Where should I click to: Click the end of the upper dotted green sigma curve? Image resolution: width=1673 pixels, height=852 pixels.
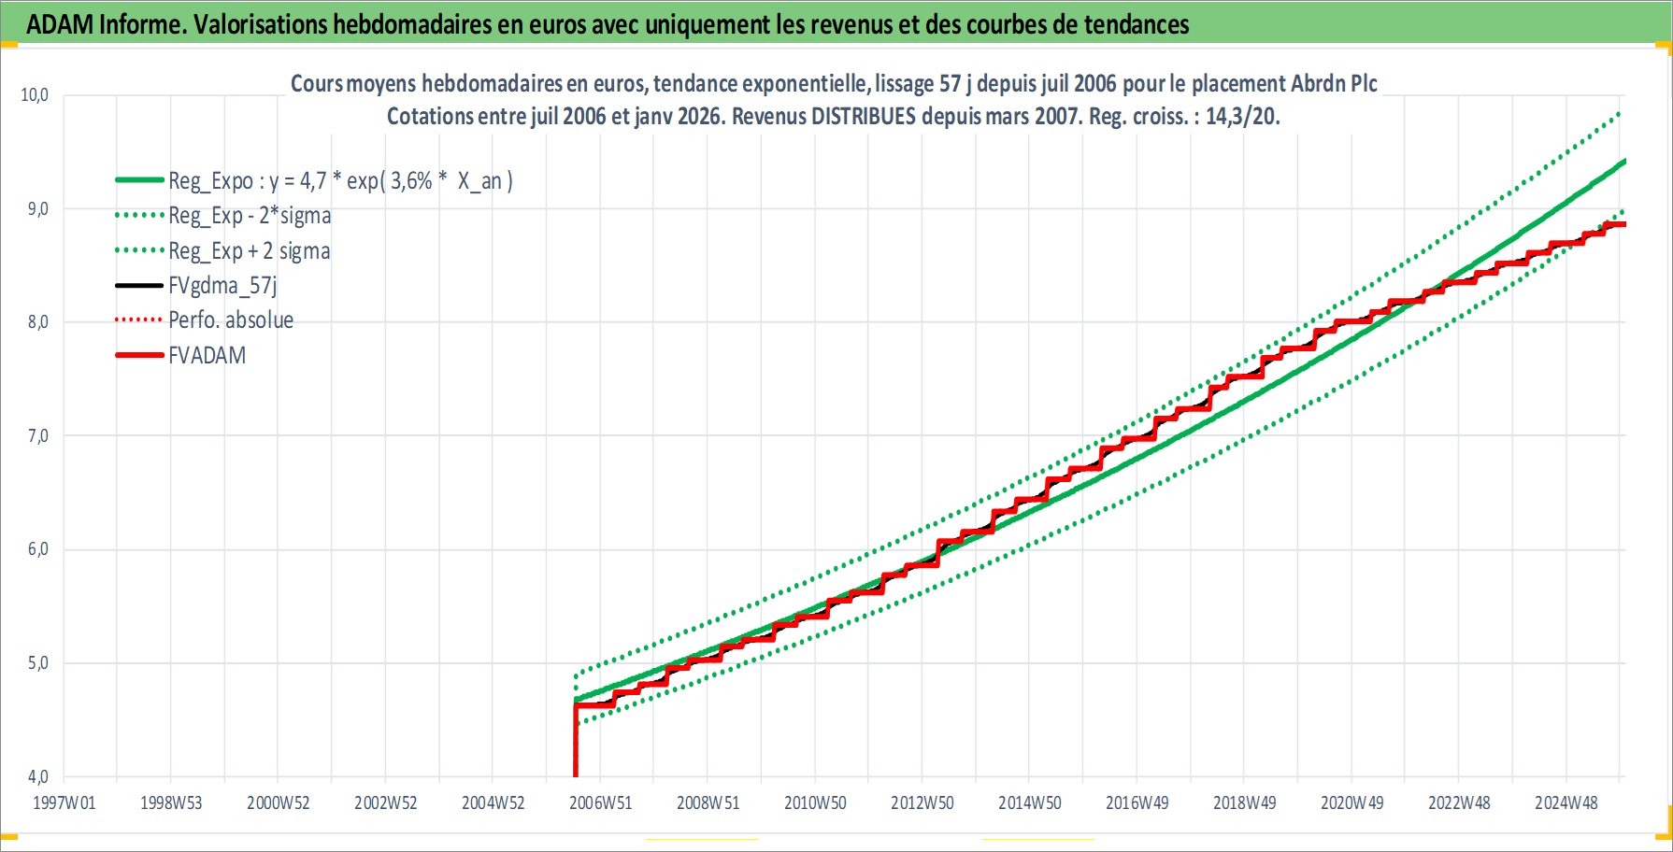click(1618, 114)
